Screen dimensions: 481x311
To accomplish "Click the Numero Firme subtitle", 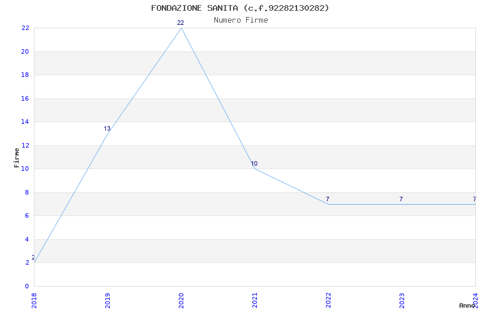I will pos(241,20).
